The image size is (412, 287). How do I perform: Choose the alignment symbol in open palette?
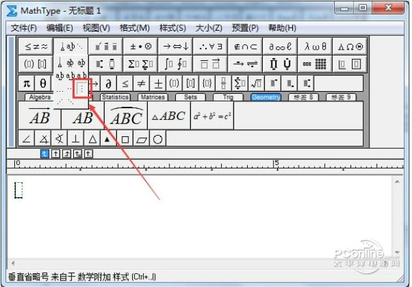pyautogui.click(x=60, y=63)
